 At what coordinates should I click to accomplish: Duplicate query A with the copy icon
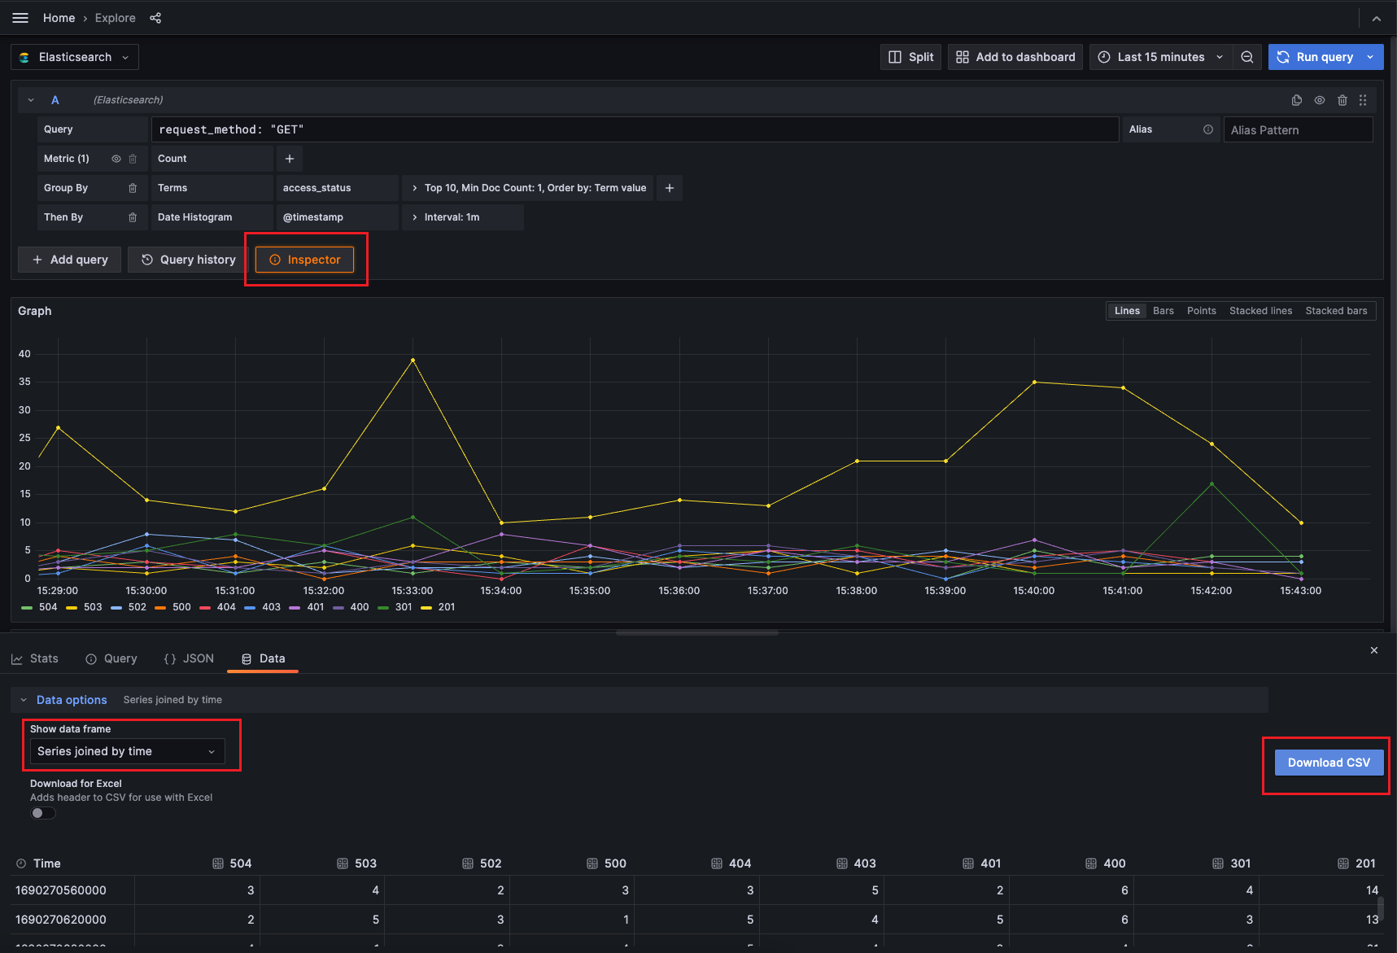coord(1297,100)
